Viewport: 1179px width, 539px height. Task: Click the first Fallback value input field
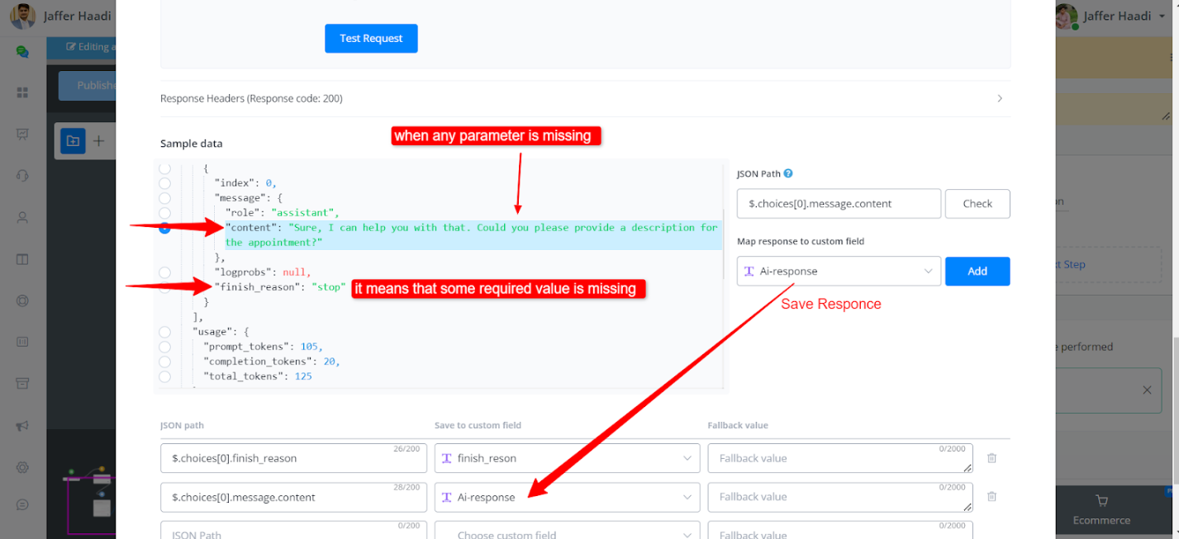pos(839,458)
